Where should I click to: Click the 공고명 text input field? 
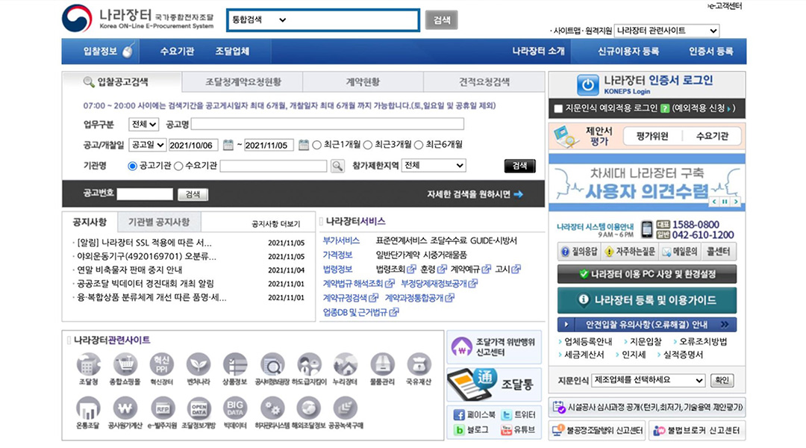click(x=328, y=124)
